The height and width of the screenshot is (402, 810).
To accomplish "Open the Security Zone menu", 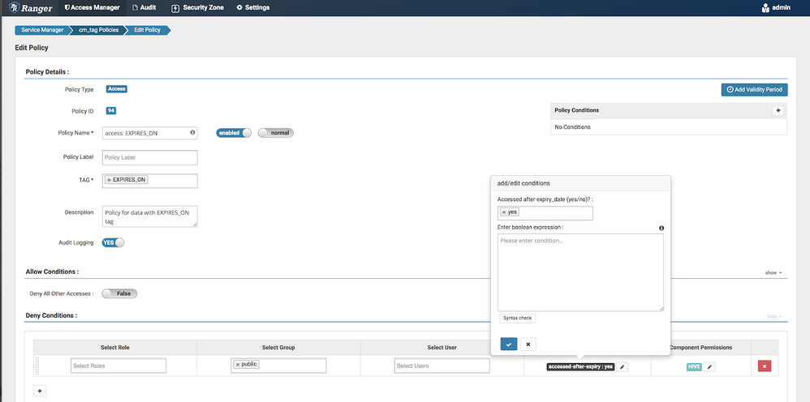I will click(197, 8).
